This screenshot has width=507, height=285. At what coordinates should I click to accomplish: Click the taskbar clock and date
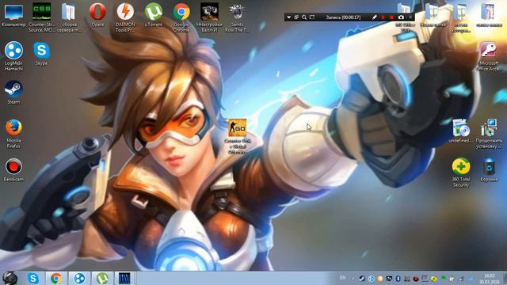pos(490,279)
